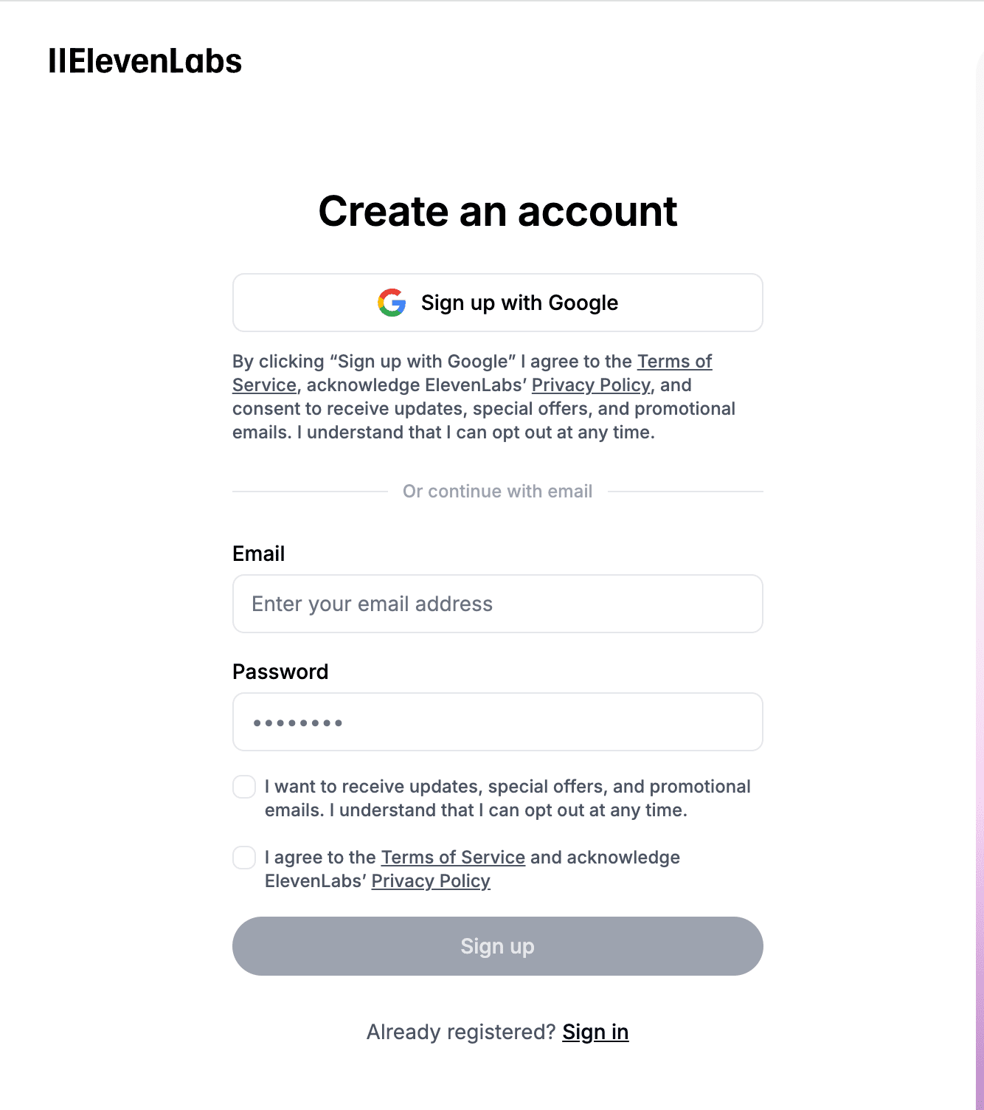The height and width of the screenshot is (1110, 984).
Task: Click the Create an account heading
Action: [x=498, y=211]
